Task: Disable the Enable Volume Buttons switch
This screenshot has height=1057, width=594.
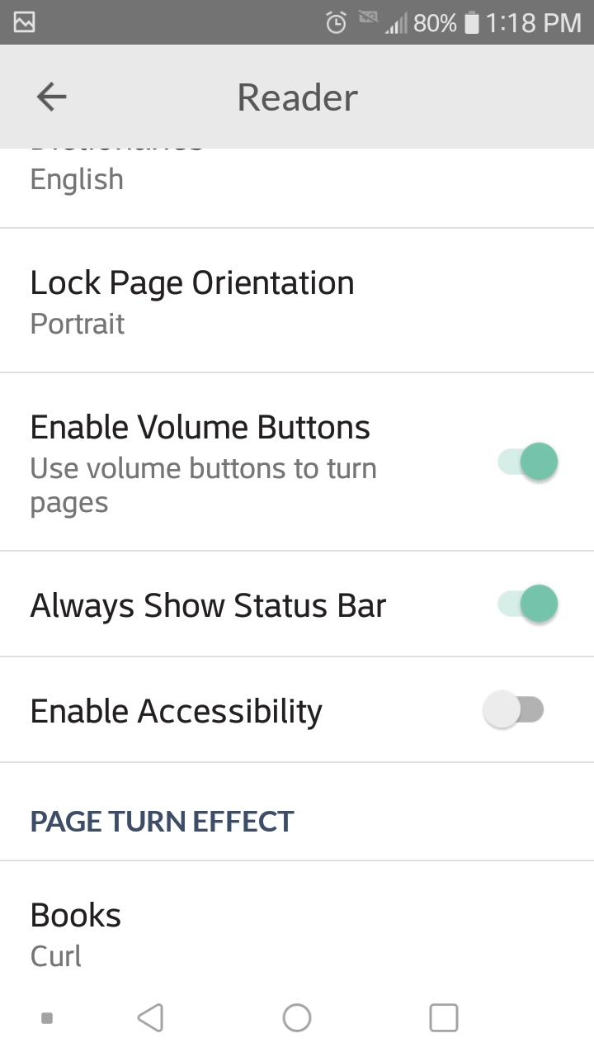Action: pos(528,462)
